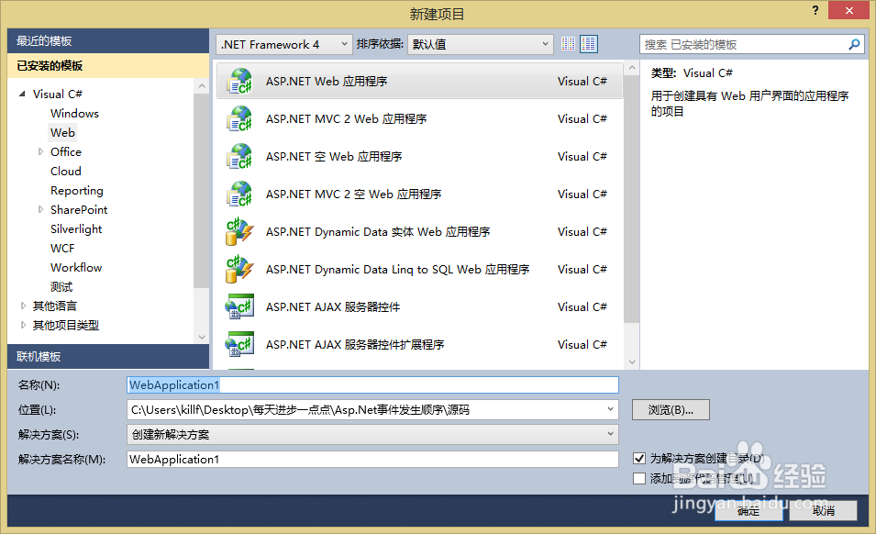Open the 已安装的模板 section
The height and width of the screenshot is (534, 876).
pos(108,65)
